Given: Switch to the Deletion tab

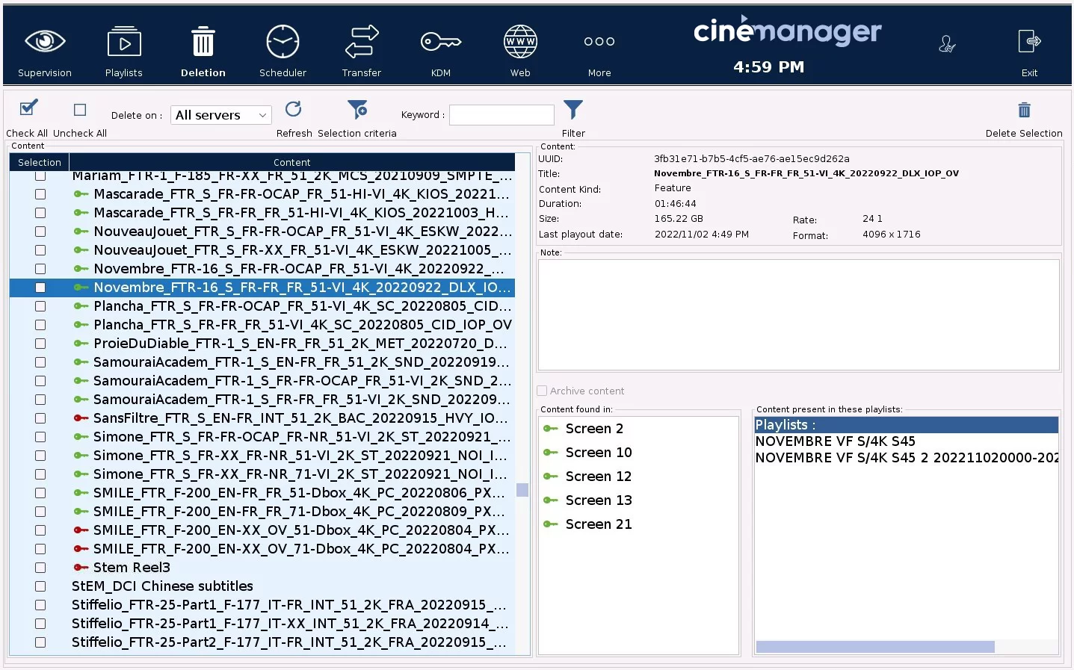Looking at the screenshot, I should 203,43.
